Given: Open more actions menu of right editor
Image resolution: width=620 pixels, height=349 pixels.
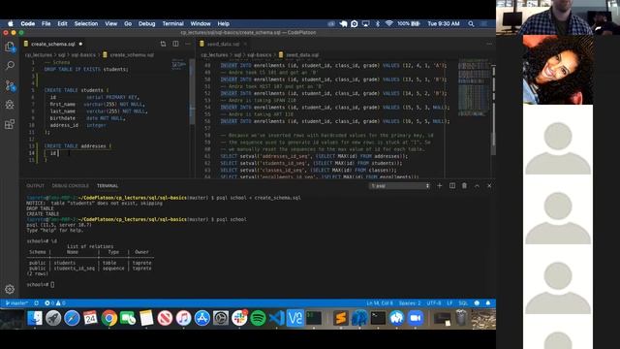Looking at the screenshot, I should coord(489,44).
